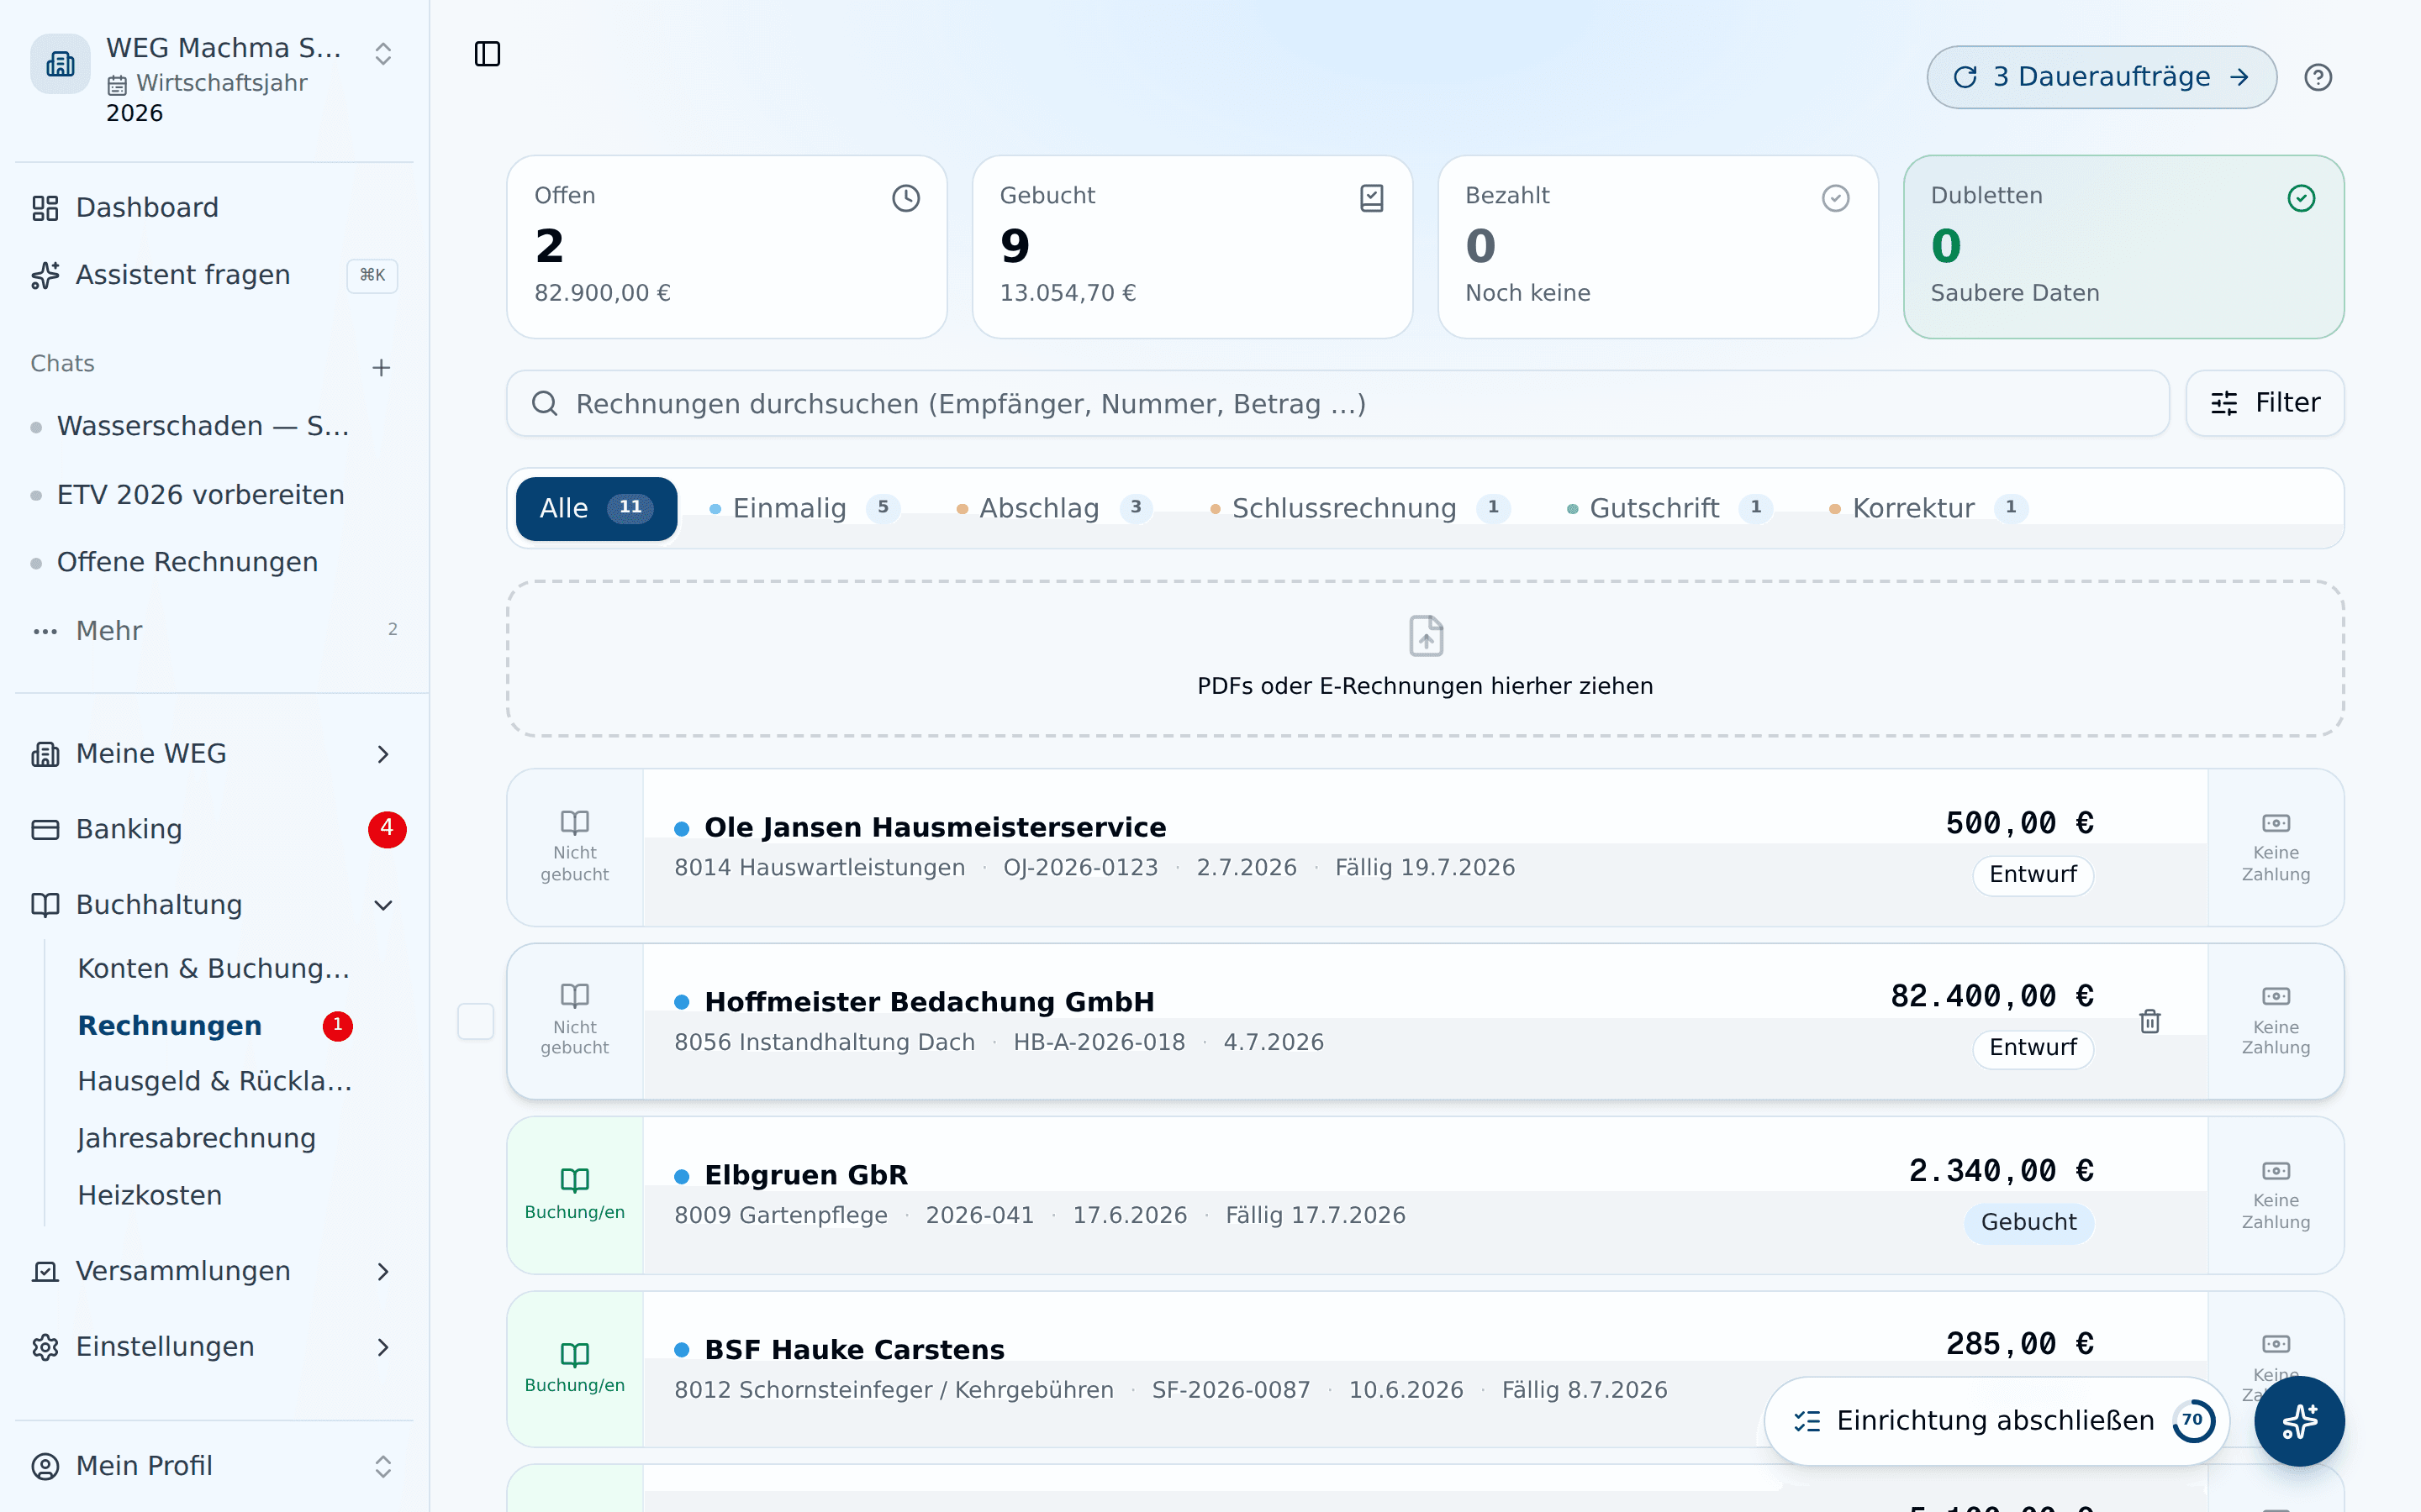Open the Elbgruen GbR invoice
Image resolution: width=2421 pixels, height=1512 pixels.
point(1425,1195)
